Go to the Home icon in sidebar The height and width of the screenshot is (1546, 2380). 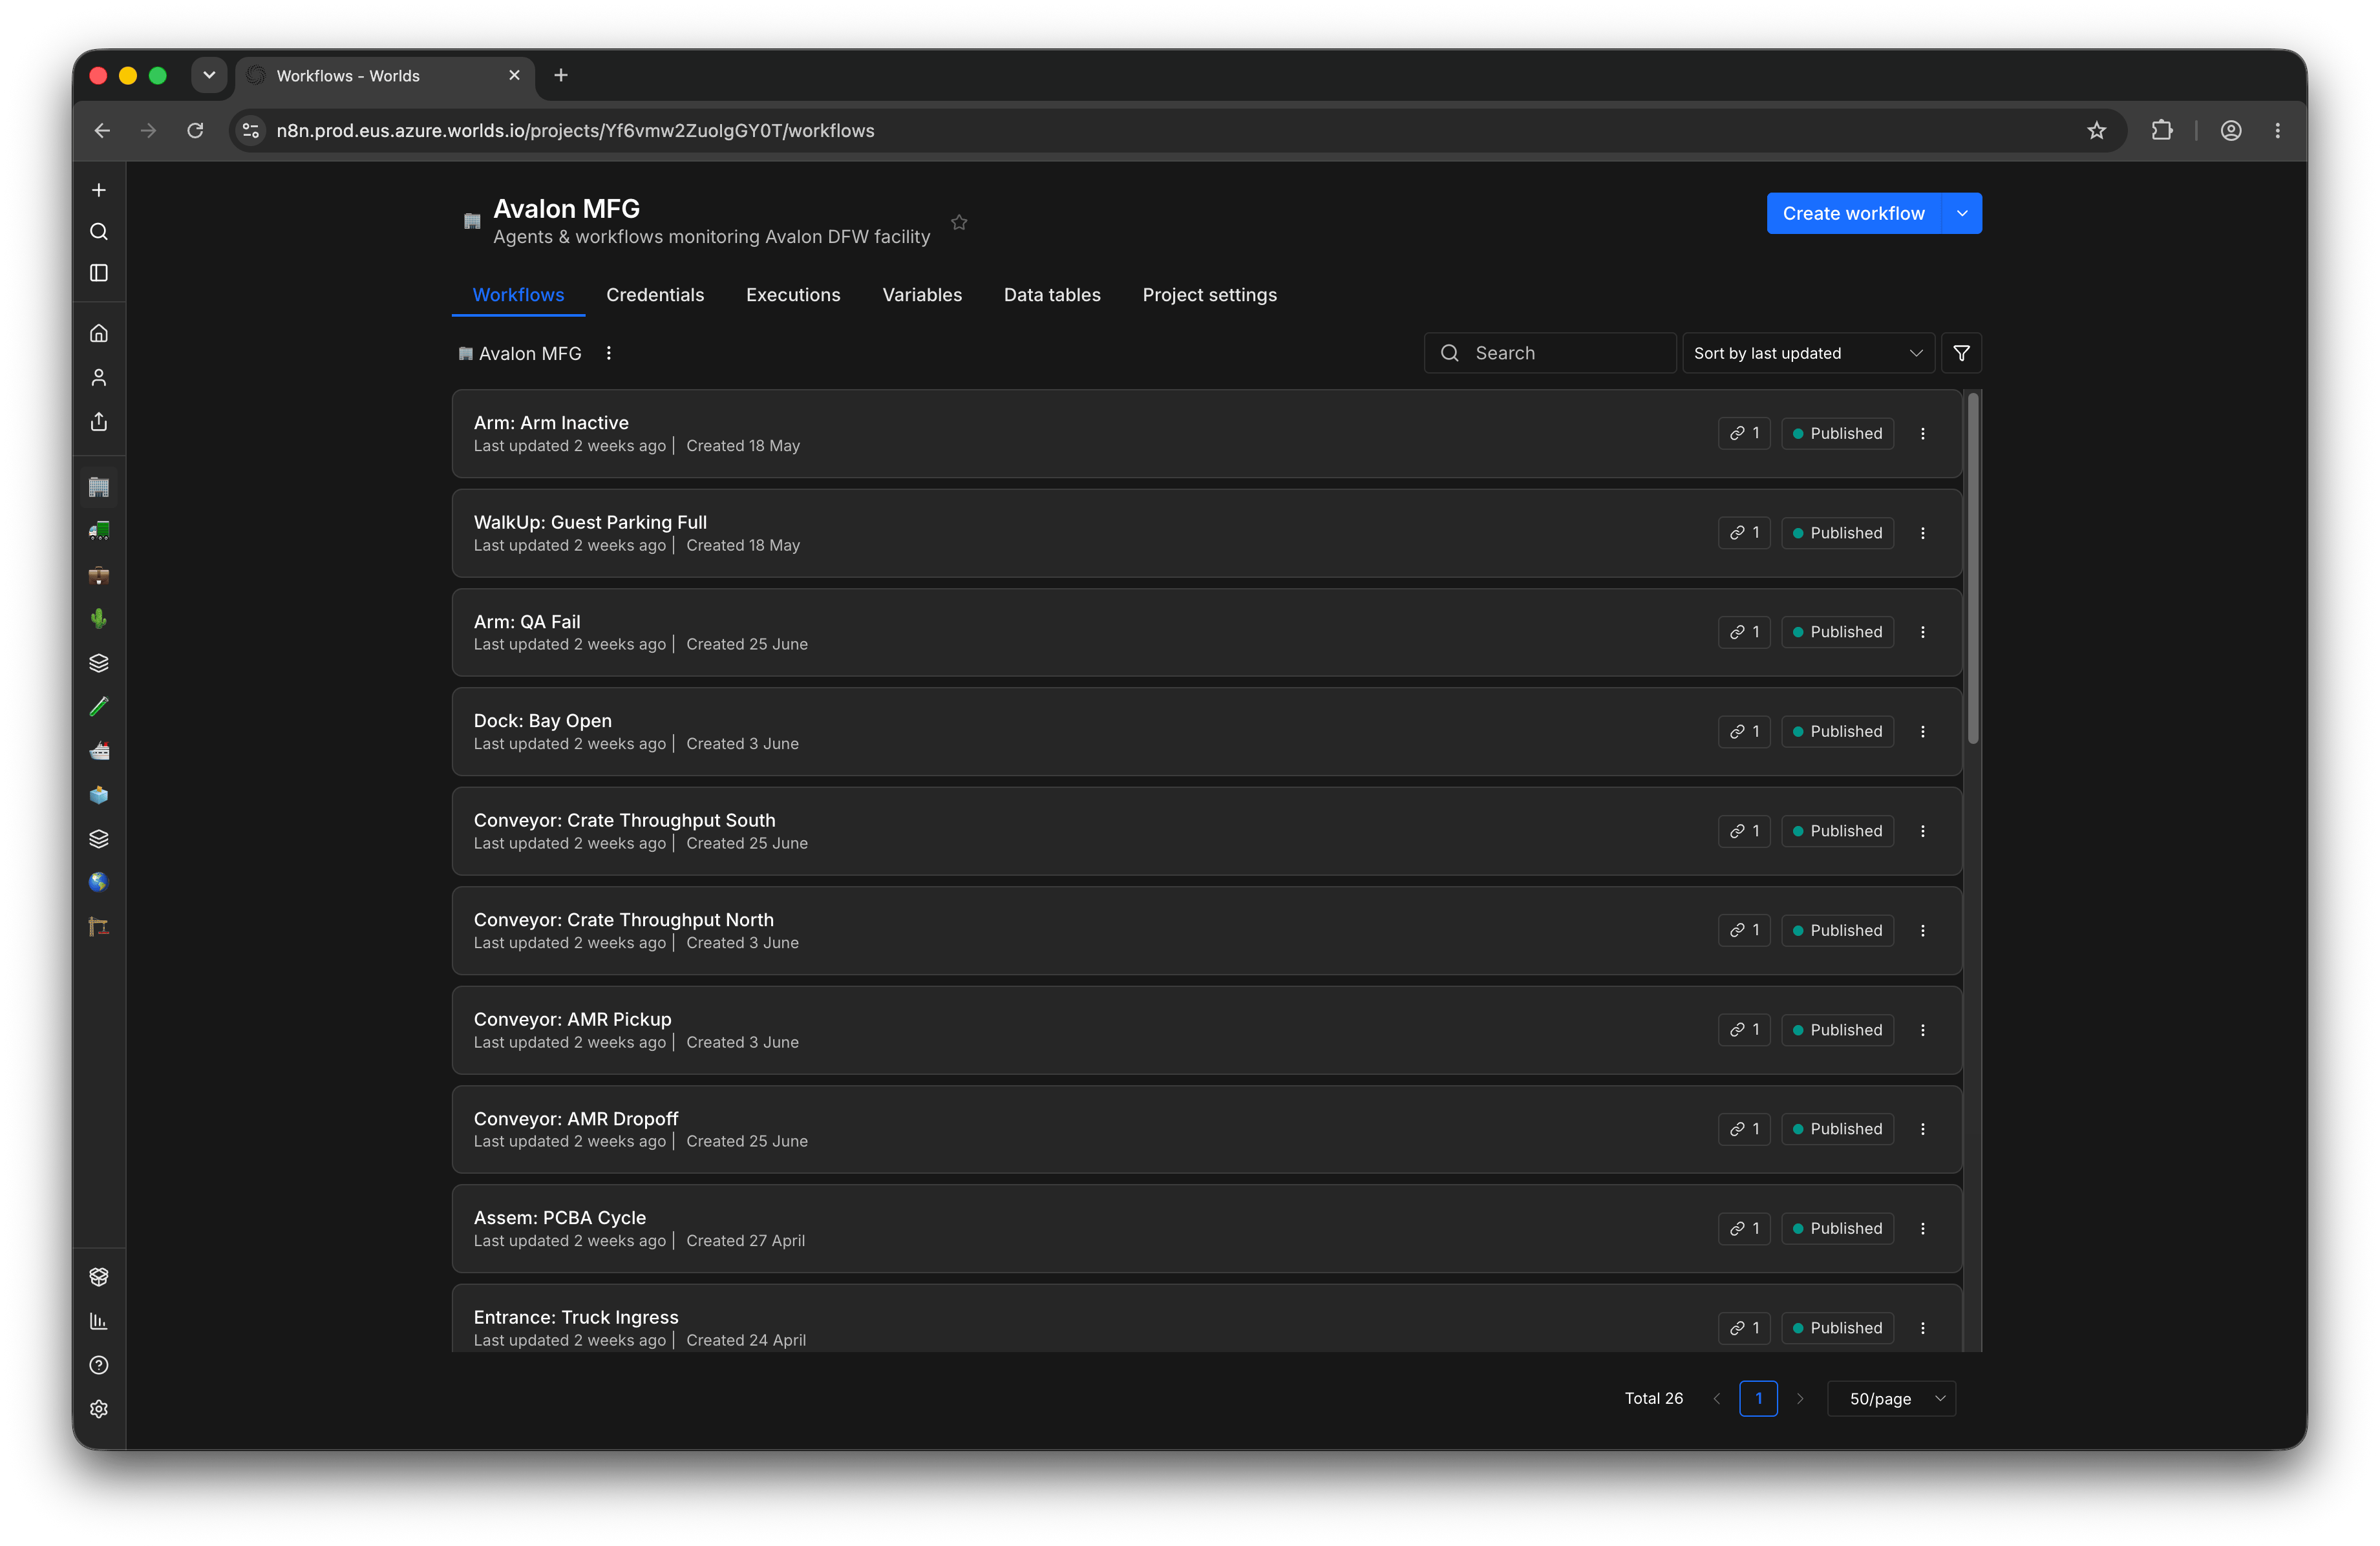(x=99, y=334)
